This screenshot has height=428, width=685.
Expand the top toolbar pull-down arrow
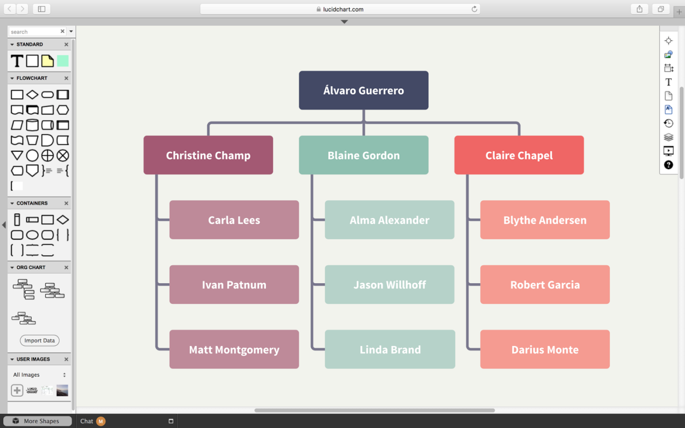344,22
